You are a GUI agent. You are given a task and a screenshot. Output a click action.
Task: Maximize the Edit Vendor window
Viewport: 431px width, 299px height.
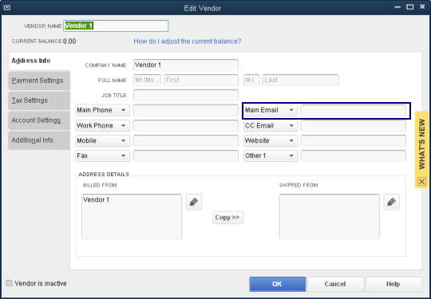pos(409,7)
